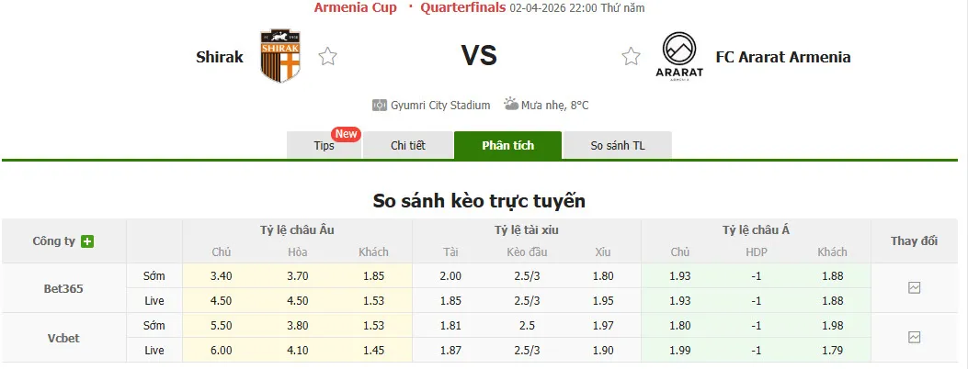Open the So sánh TL tab

[x=618, y=145]
